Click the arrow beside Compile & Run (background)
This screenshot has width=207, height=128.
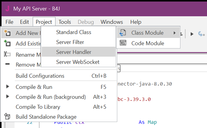pos(8,97)
